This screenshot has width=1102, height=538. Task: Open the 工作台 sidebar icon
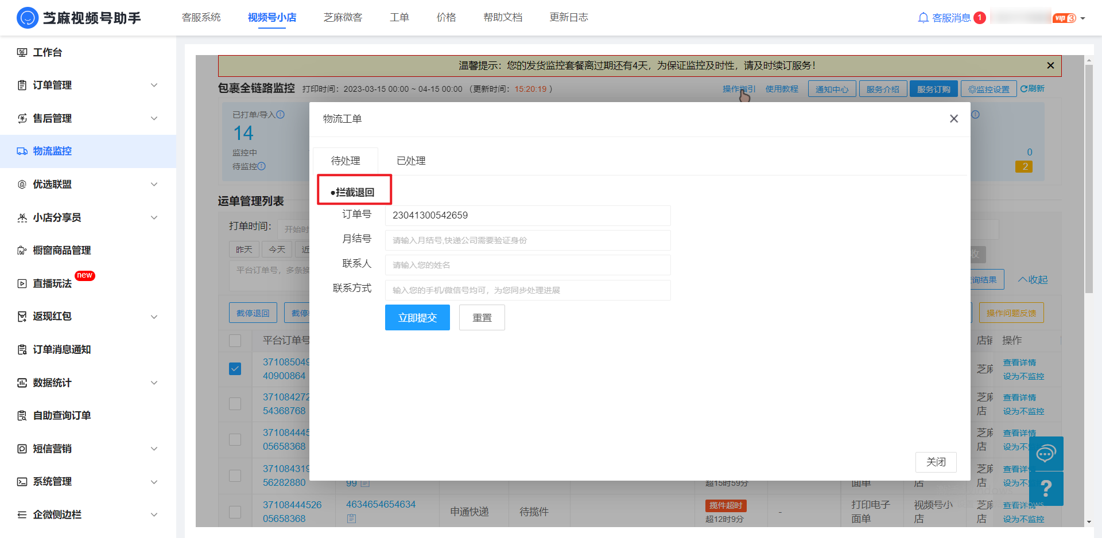(x=22, y=52)
